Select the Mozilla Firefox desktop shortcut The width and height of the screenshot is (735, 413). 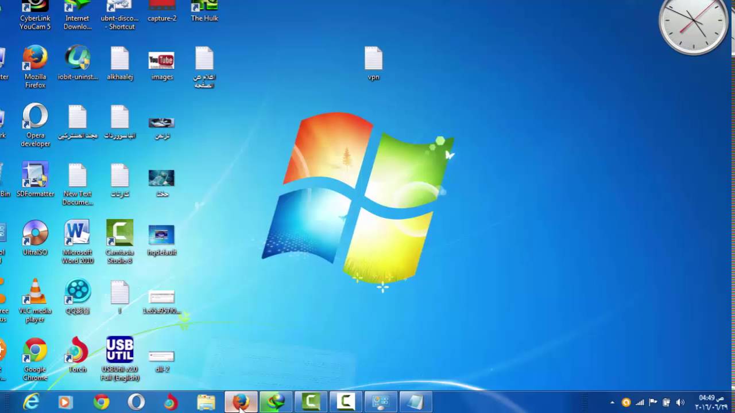[35, 67]
